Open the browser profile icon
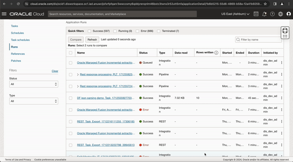The image size is (293, 162). tap(282, 4)
